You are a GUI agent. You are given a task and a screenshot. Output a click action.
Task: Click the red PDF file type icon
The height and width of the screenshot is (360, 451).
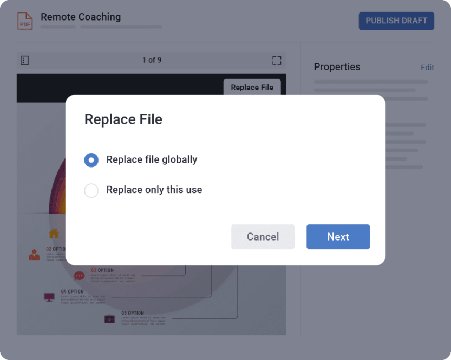tap(24, 21)
